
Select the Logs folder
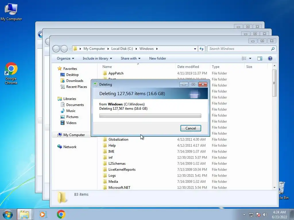pyautogui.click(x=112, y=176)
